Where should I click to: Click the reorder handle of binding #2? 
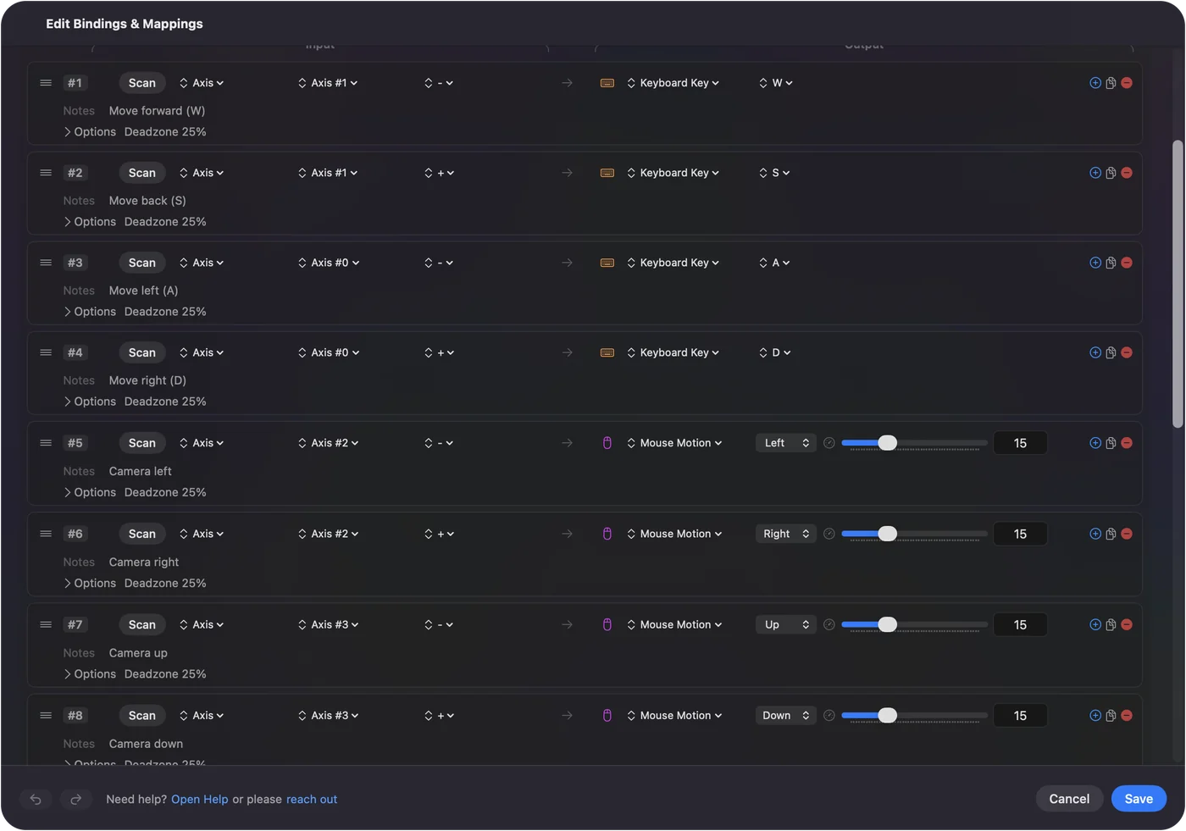pyautogui.click(x=46, y=173)
